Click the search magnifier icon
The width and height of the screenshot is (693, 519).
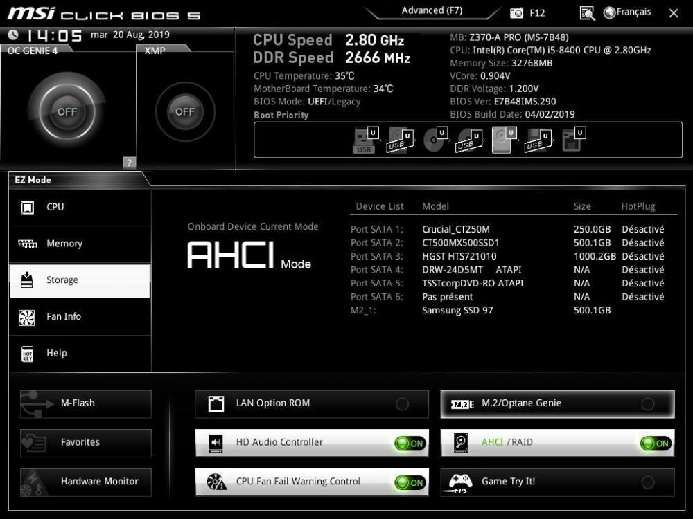[x=587, y=12]
